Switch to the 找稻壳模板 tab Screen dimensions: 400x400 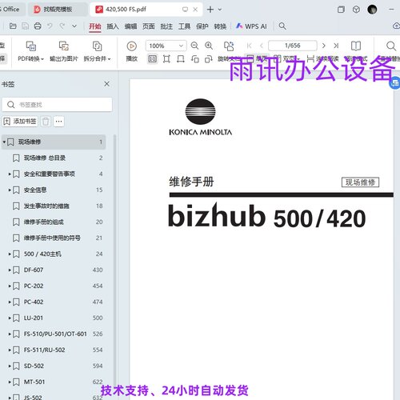58,10
